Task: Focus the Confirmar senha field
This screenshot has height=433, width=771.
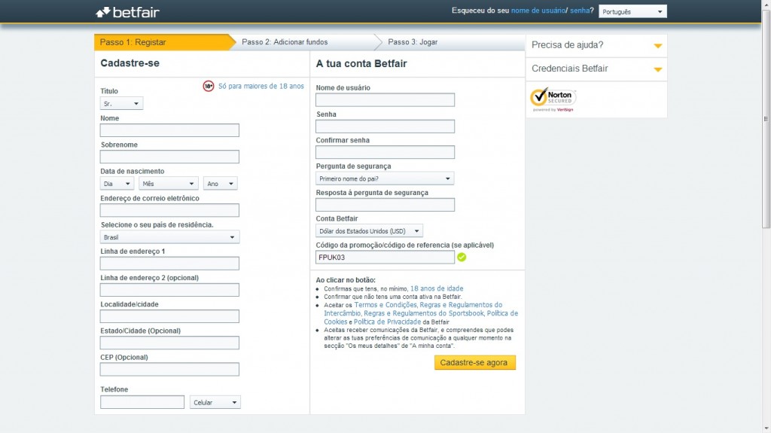Action: tap(385, 153)
